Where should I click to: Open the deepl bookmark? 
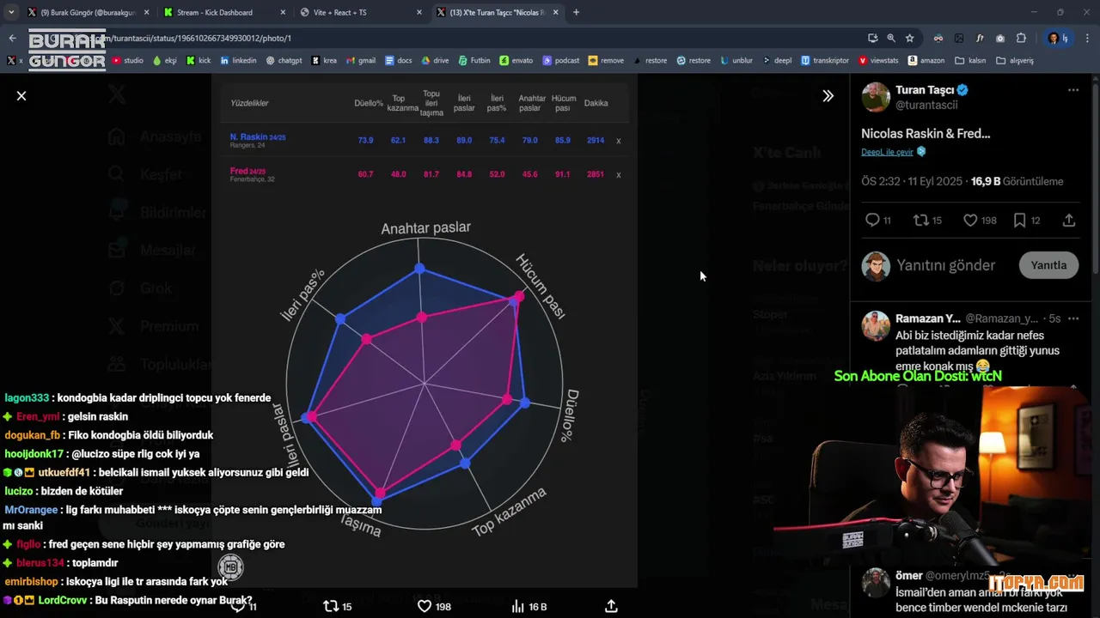point(776,60)
